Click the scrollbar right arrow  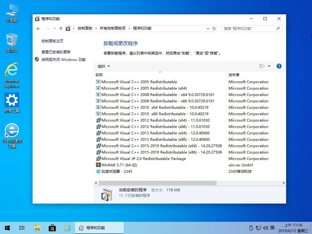point(284,183)
